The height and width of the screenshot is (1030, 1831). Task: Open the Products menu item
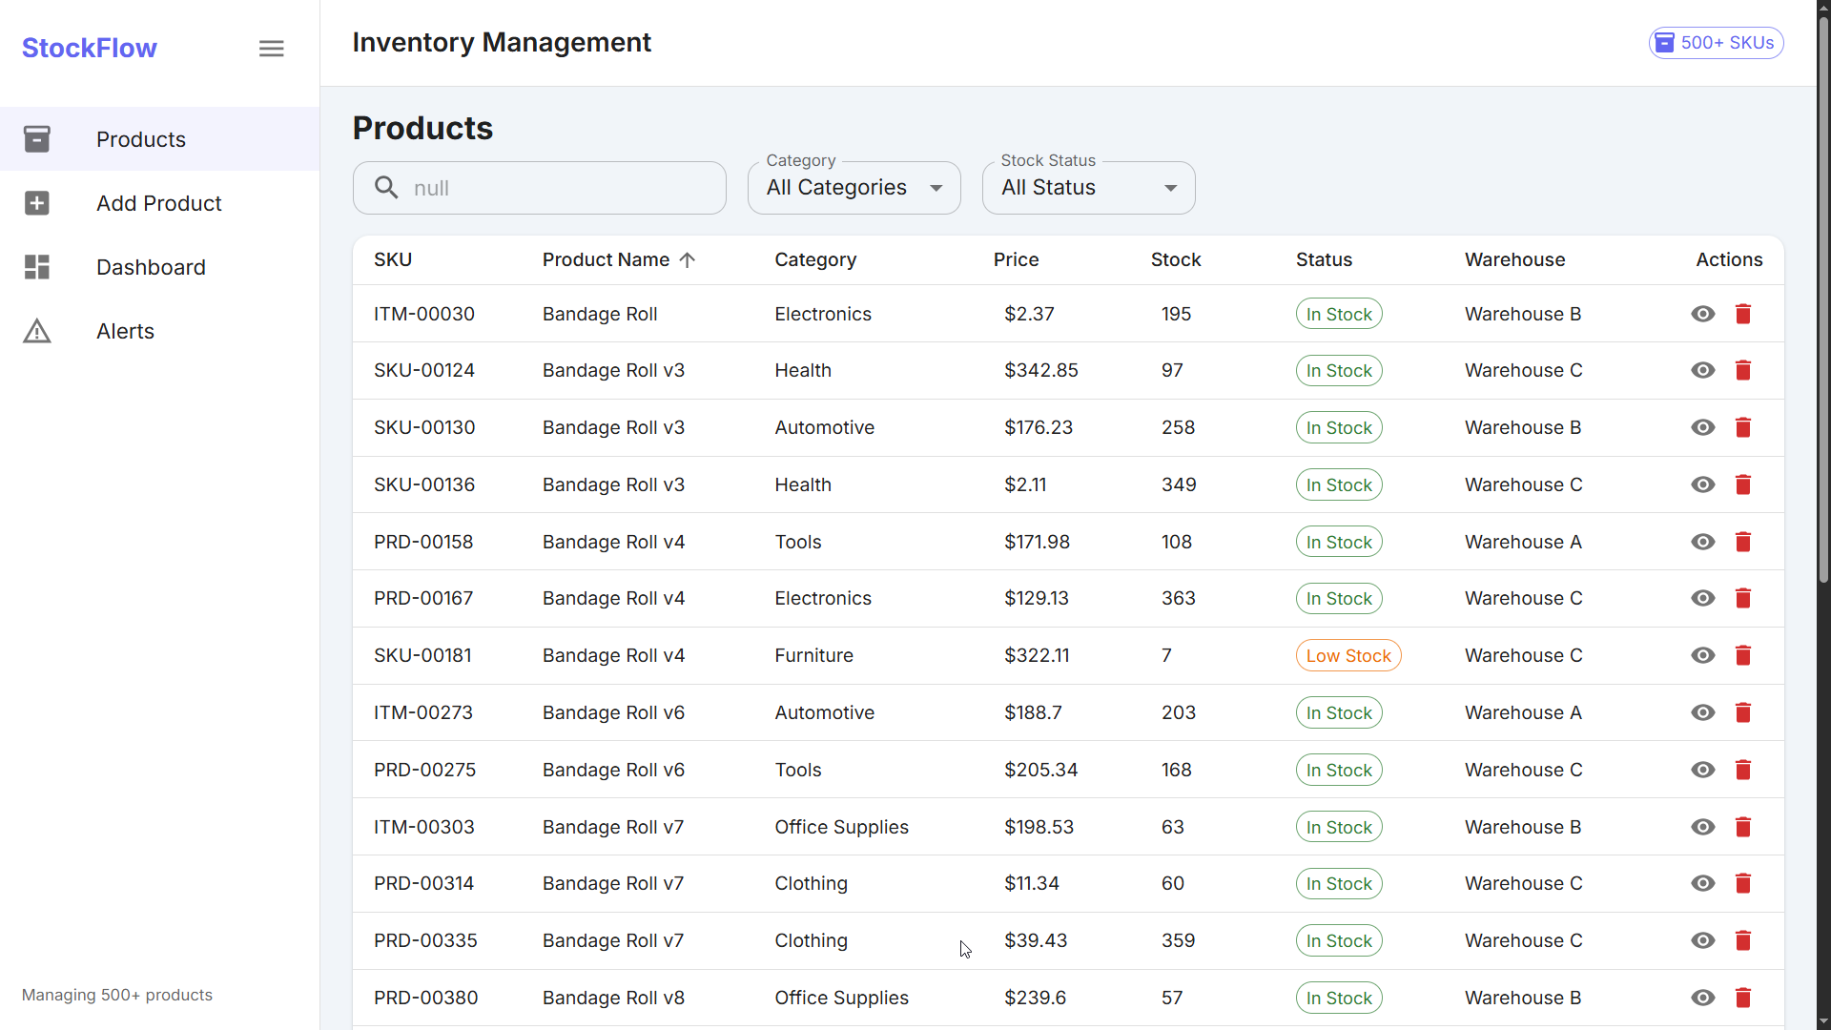click(141, 139)
